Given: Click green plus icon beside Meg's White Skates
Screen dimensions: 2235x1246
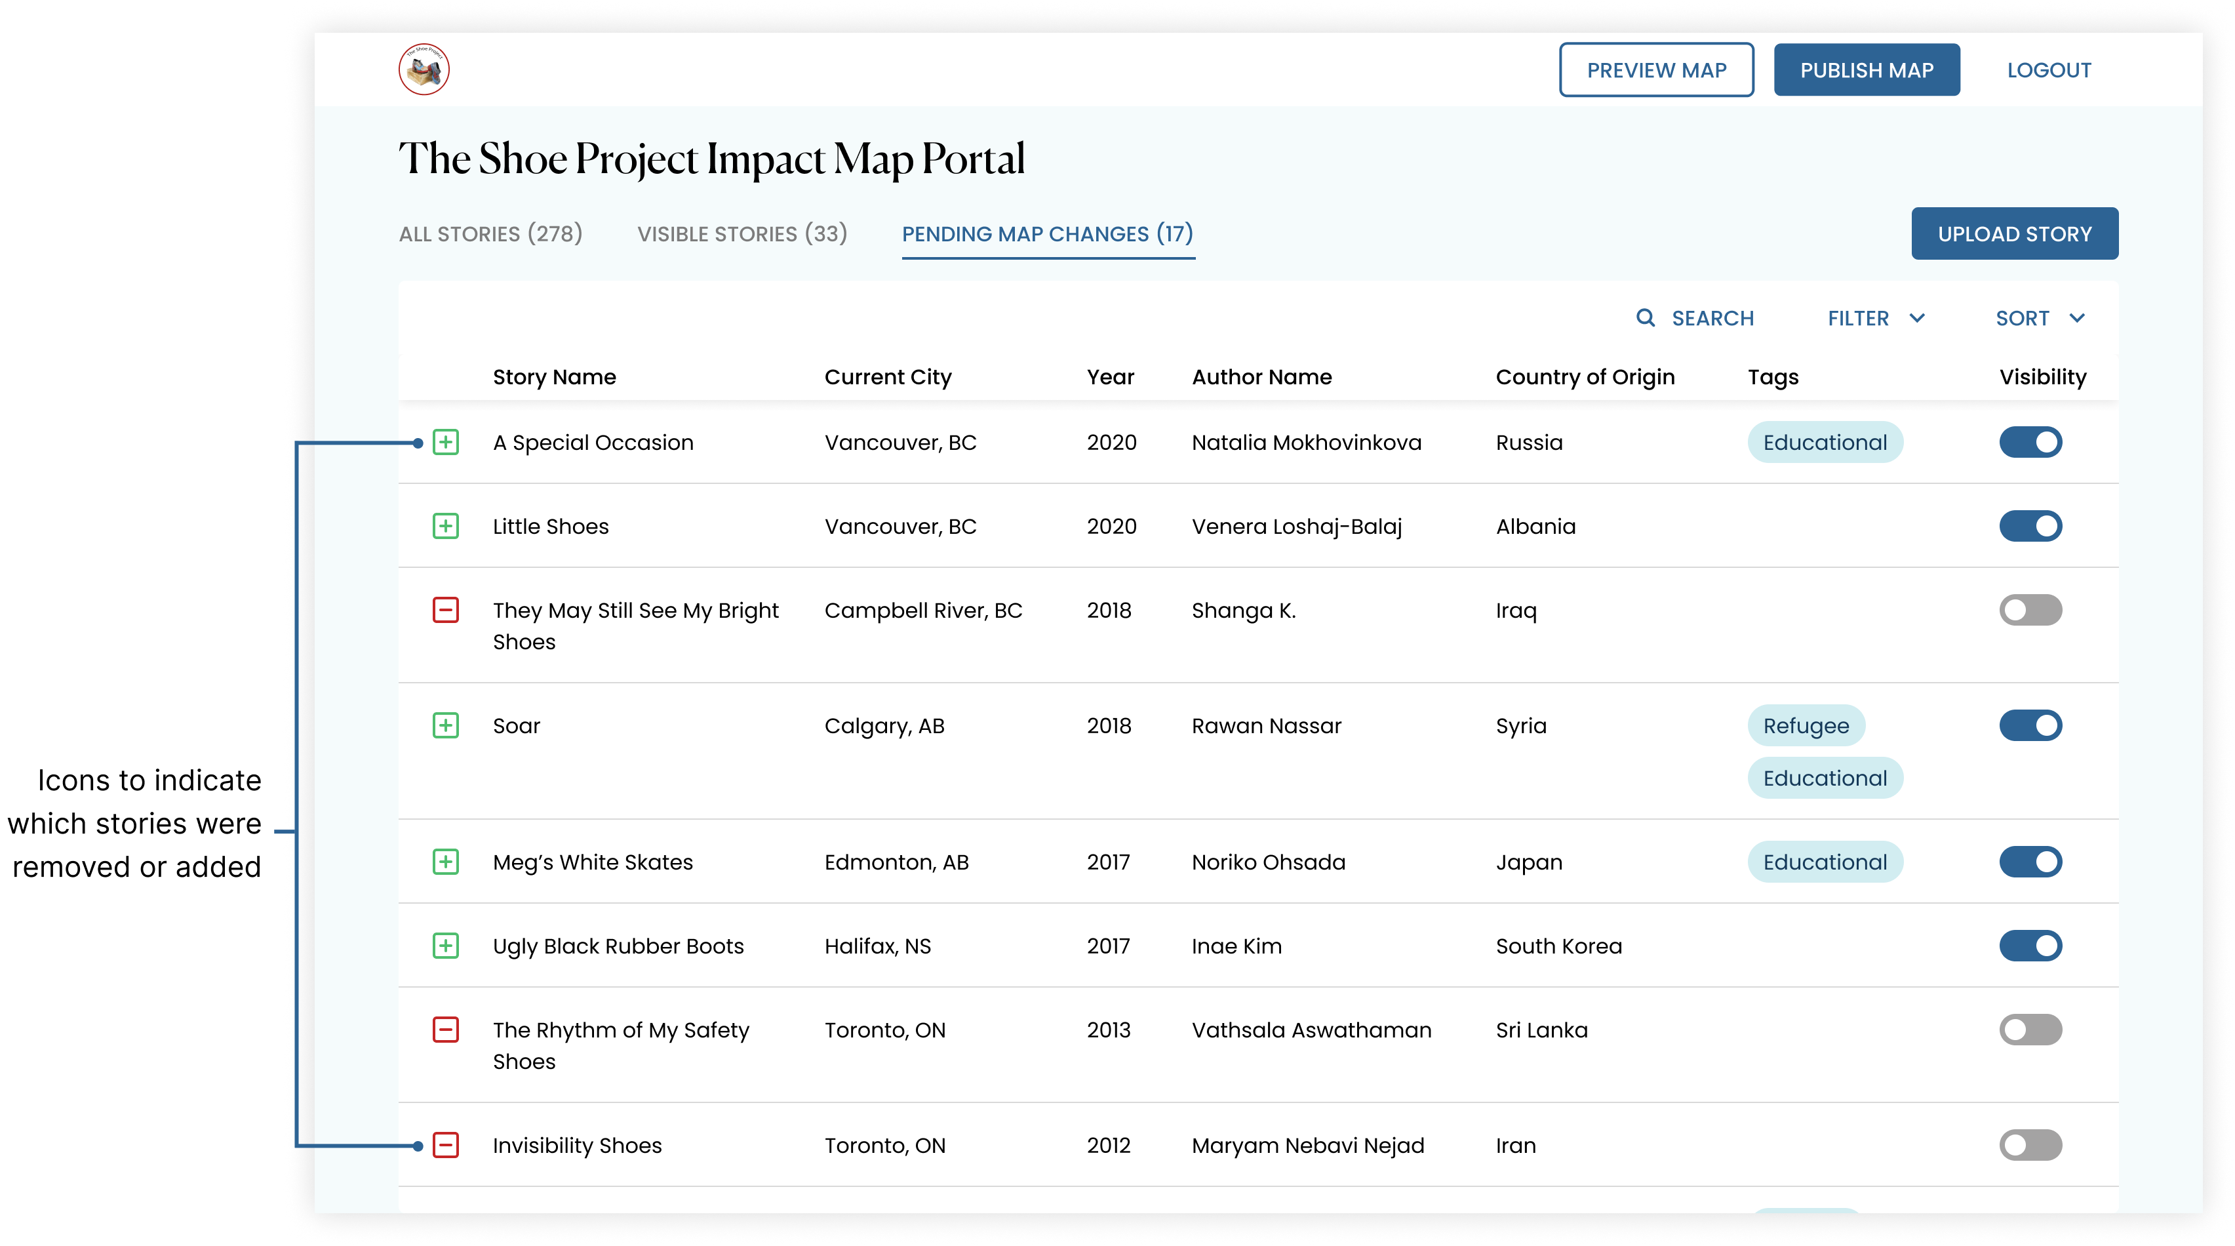Looking at the screenshot, I should [446, 862].
